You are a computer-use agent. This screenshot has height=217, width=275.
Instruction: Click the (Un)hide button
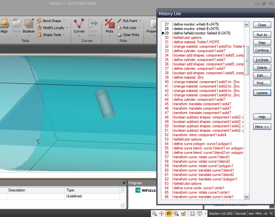[262, 60]
